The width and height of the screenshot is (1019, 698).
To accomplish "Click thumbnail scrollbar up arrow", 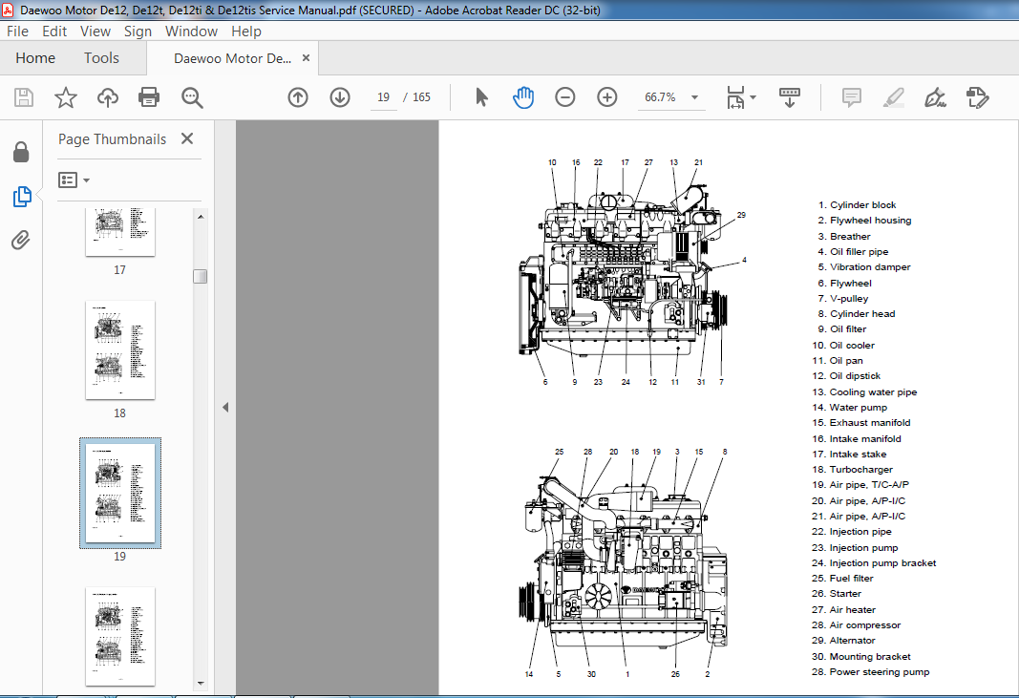I will pos(201,217).
